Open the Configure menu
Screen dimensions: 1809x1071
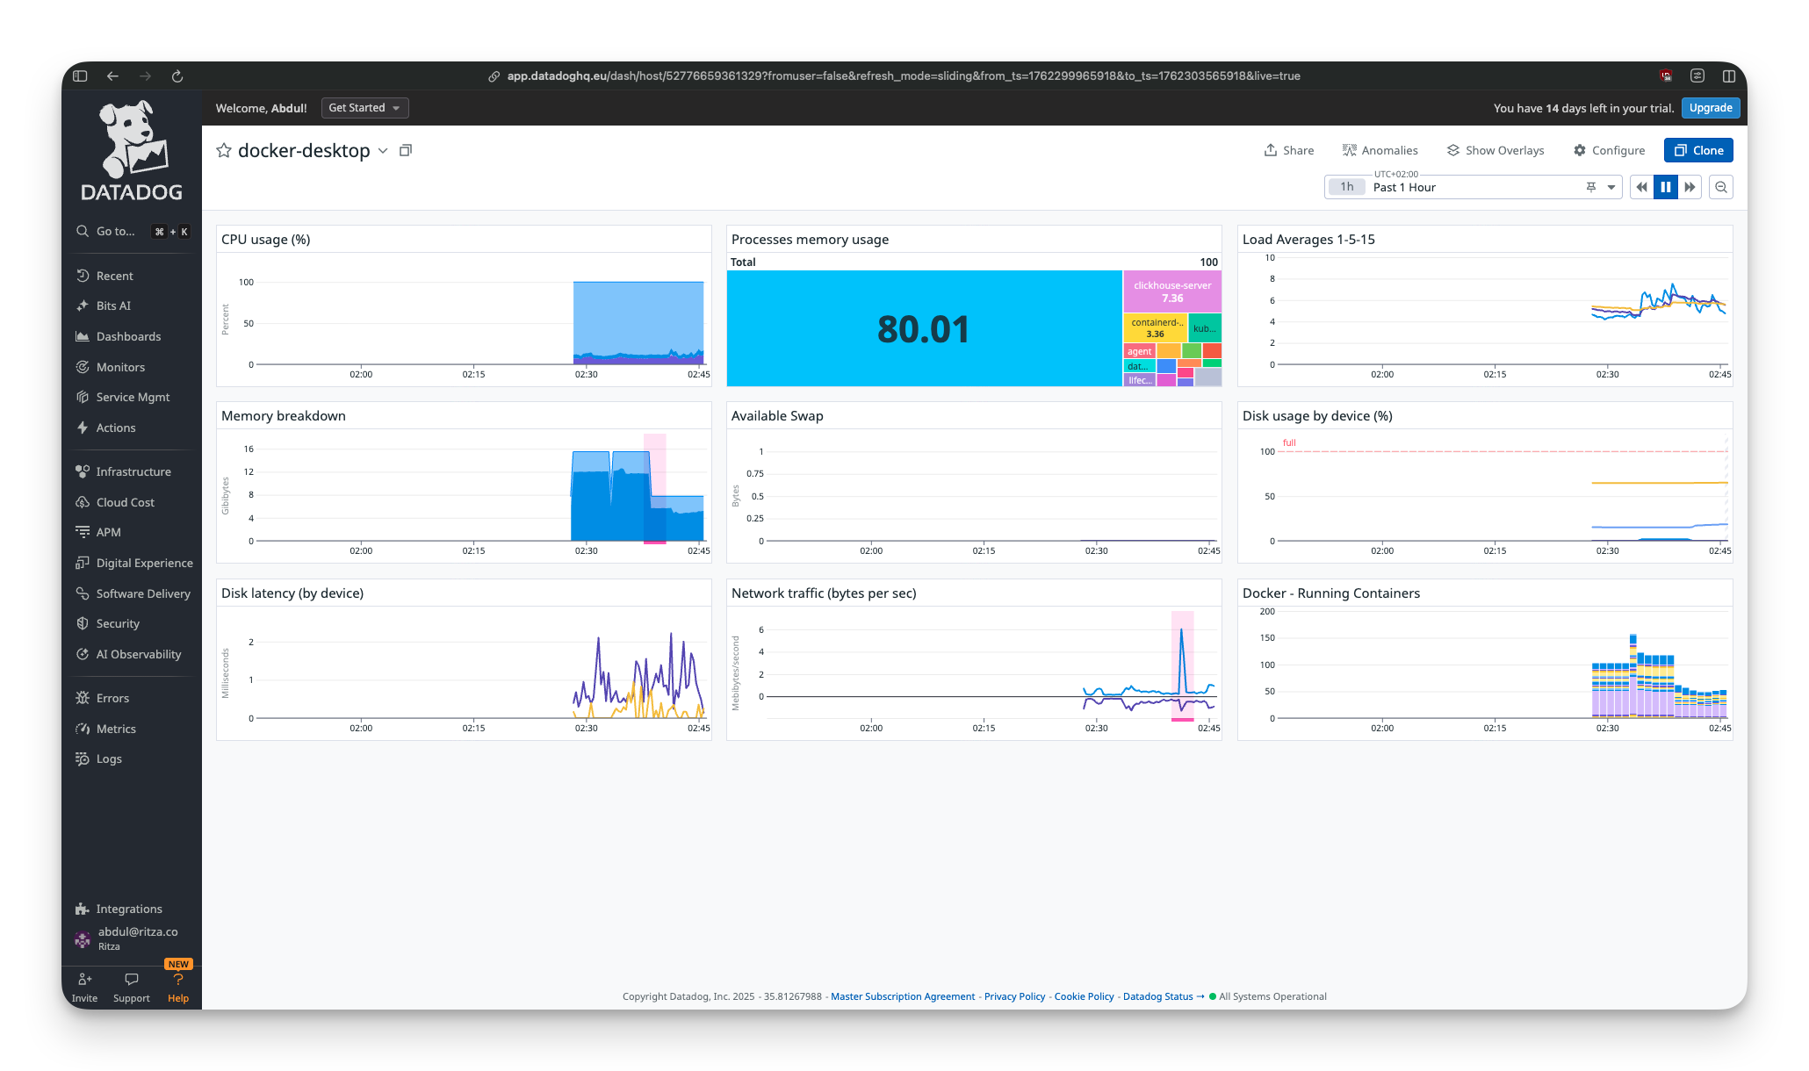point(1609,150)
